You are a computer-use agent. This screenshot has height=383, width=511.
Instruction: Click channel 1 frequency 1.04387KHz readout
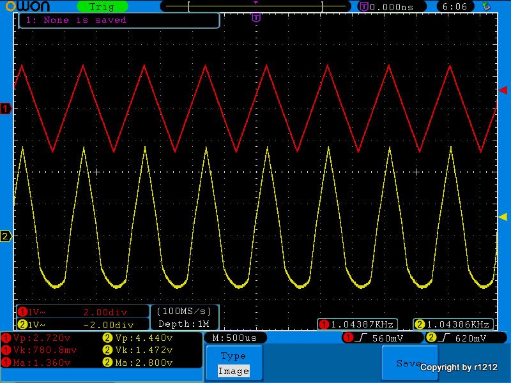pos(357,324)
